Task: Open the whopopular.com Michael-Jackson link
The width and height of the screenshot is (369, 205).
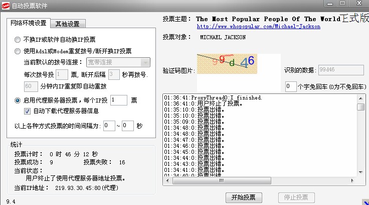Action: click(258, 26)
